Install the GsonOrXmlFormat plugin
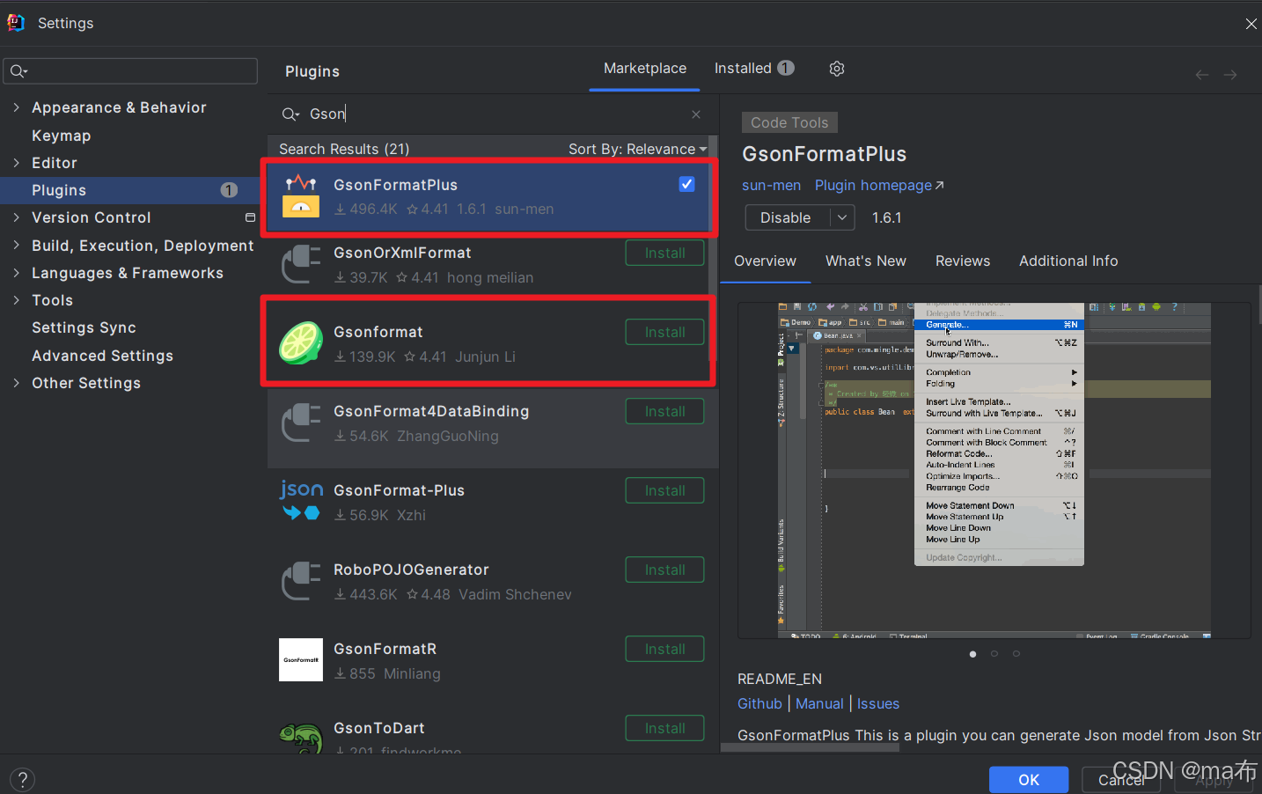The image size is (1262, 794). 664,254
